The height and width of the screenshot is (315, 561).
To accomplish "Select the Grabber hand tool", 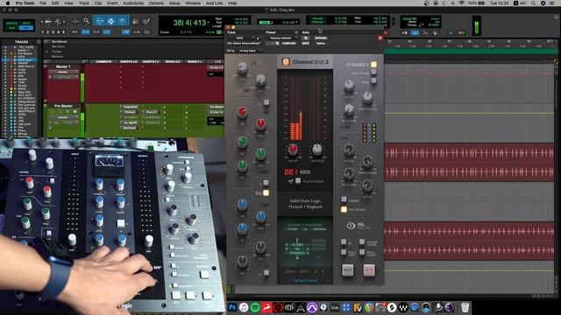I will pos(123,21).
